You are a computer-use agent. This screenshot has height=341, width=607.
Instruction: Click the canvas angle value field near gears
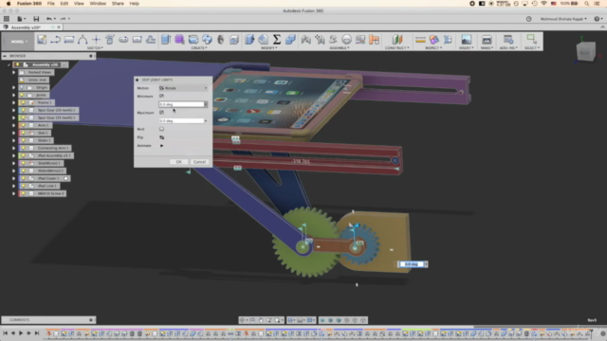[x=412, y=264]
